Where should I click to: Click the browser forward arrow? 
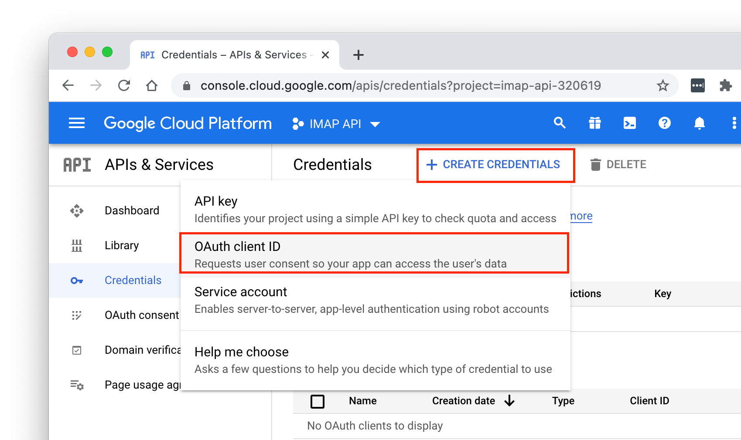point(96,85)
